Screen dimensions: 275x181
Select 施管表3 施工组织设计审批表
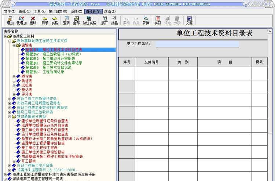(50, 58)
